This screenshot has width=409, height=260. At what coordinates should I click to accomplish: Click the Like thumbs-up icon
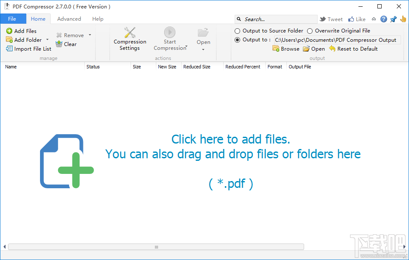pos(351,19)
